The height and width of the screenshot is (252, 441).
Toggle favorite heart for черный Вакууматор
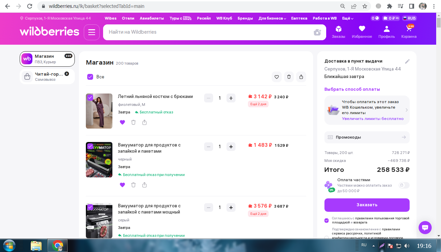tap(122, 185)
